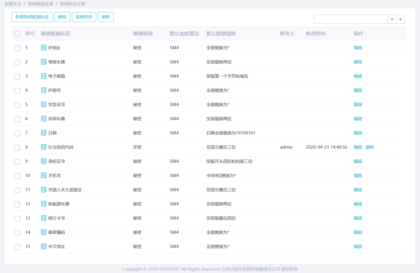Open 敏感数据设置 breadcrumb item
The width and height of the screenshot is (420, 273).
click(x=41, y=4)
